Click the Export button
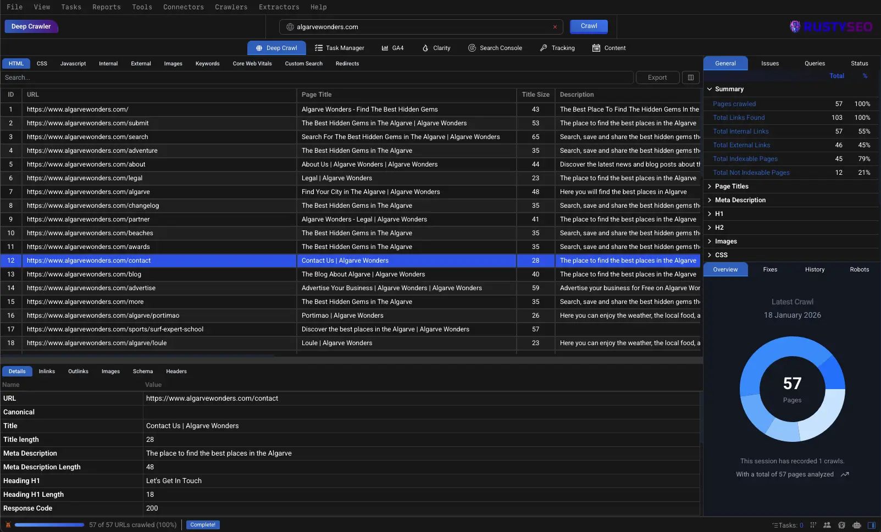This screenshot has height=532, width=881. coord(657,77)
